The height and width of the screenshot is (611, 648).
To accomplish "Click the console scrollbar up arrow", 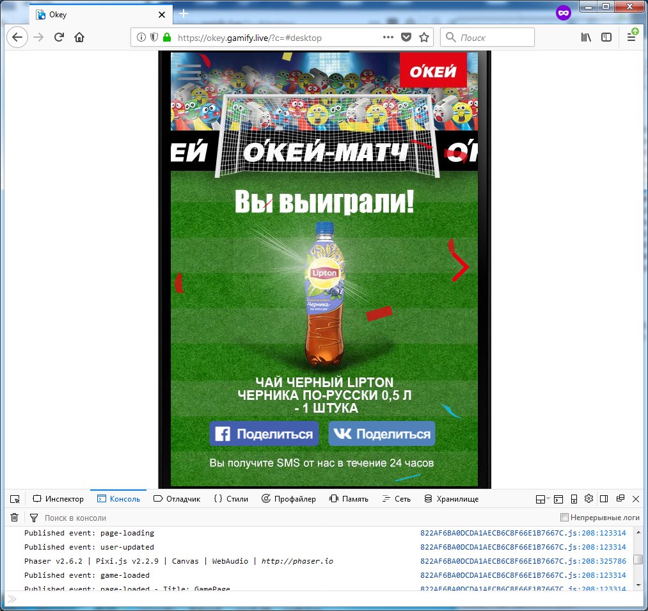I will (638, 532).
